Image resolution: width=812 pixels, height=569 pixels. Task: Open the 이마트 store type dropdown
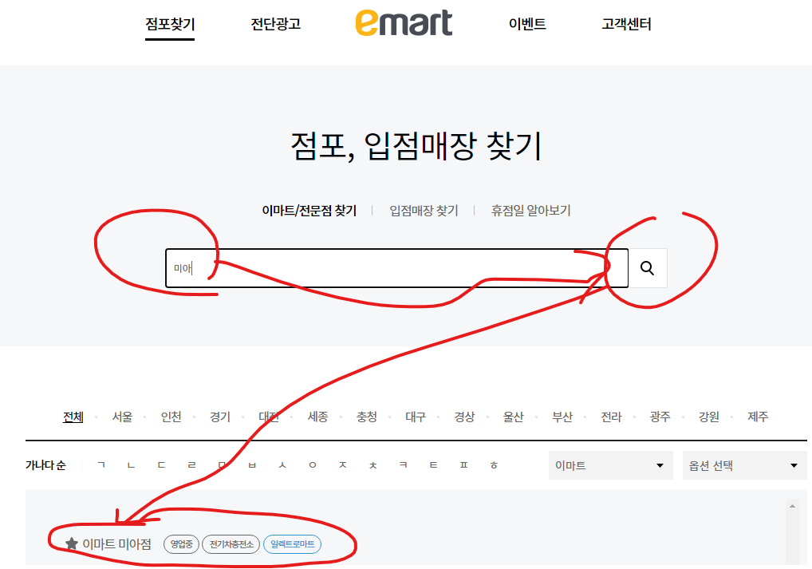(610, 465)
